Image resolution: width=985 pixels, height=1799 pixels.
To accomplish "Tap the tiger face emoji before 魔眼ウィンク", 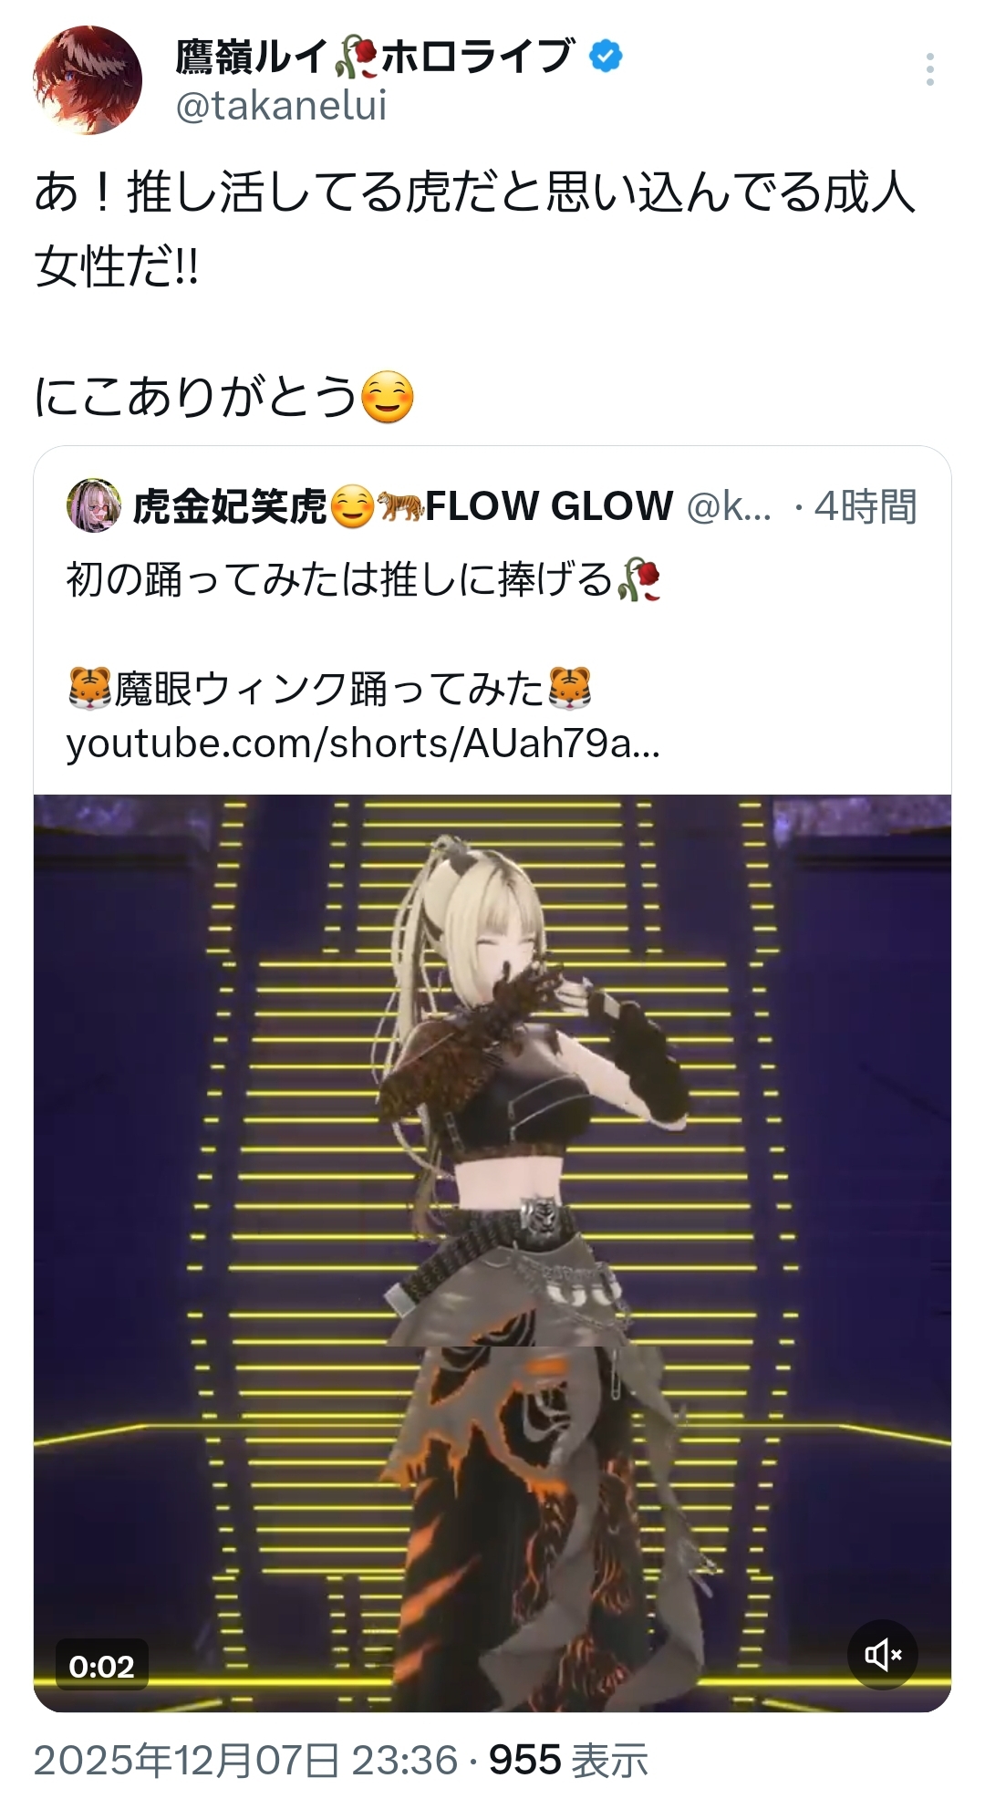I will point(89,689).
